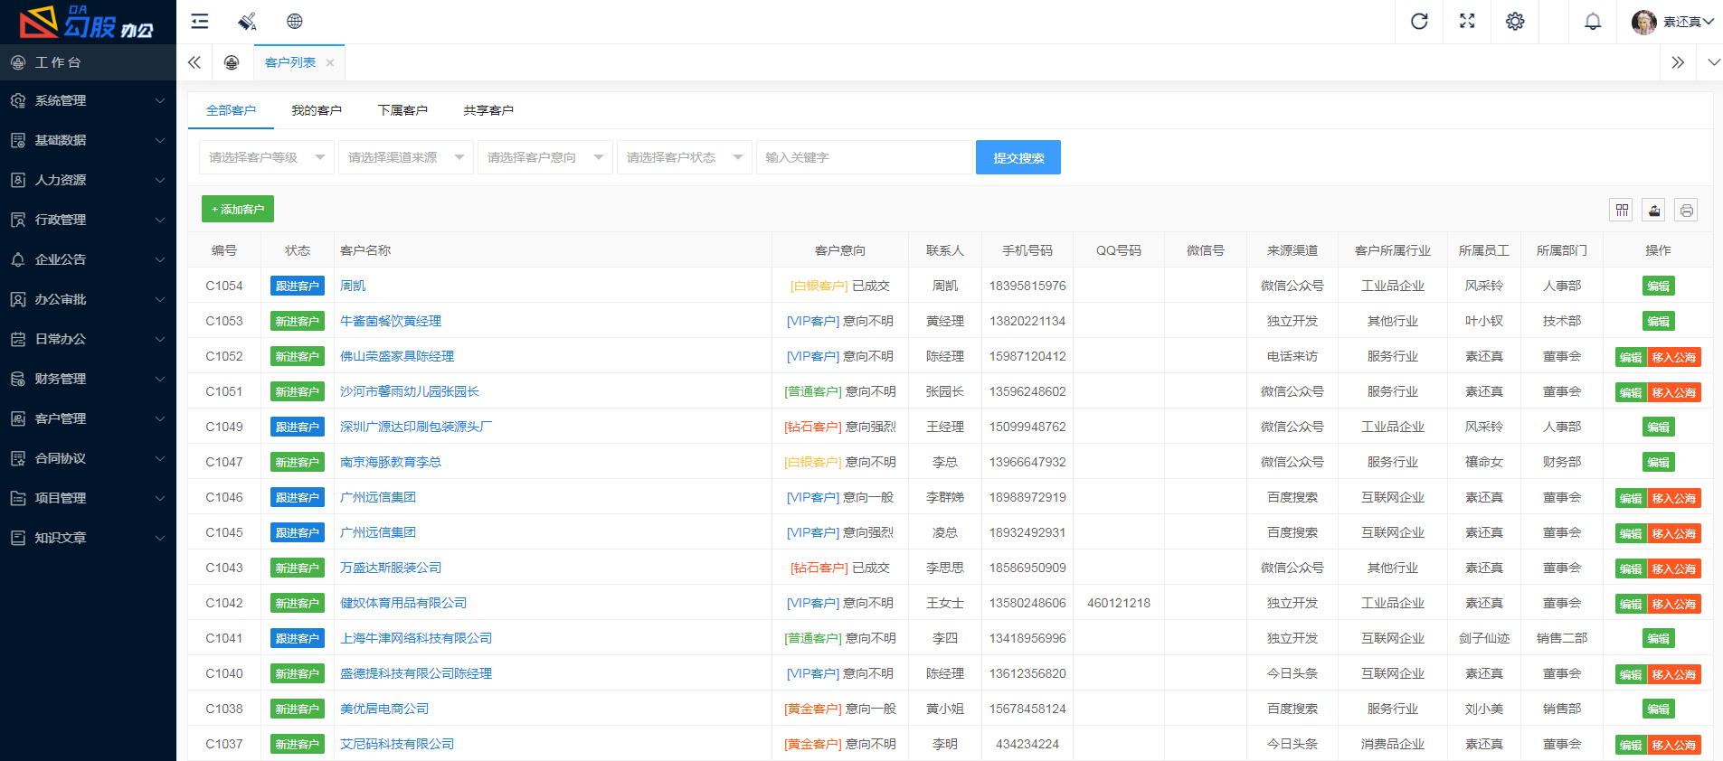The width and height of the screenshot is (1723, 761).
Task: Collapse the sidebar menu toggle icon
Action: [200, 22]
